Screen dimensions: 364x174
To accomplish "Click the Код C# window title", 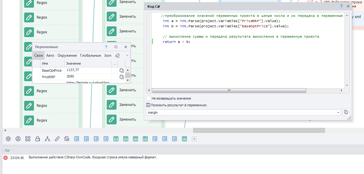I will [154, 6].
